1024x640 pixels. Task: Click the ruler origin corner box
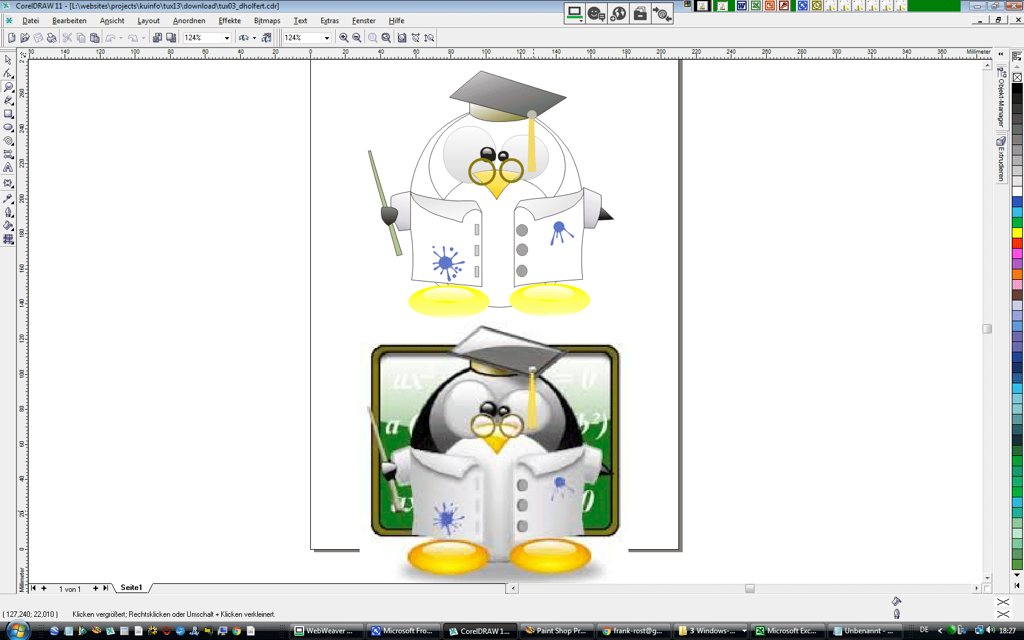tap(23, 54)
